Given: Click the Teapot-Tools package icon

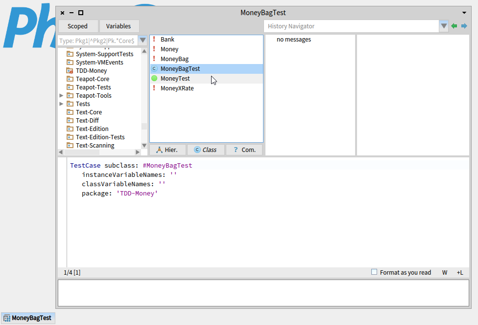Looking at the screenshot, I should pos(70,95).
